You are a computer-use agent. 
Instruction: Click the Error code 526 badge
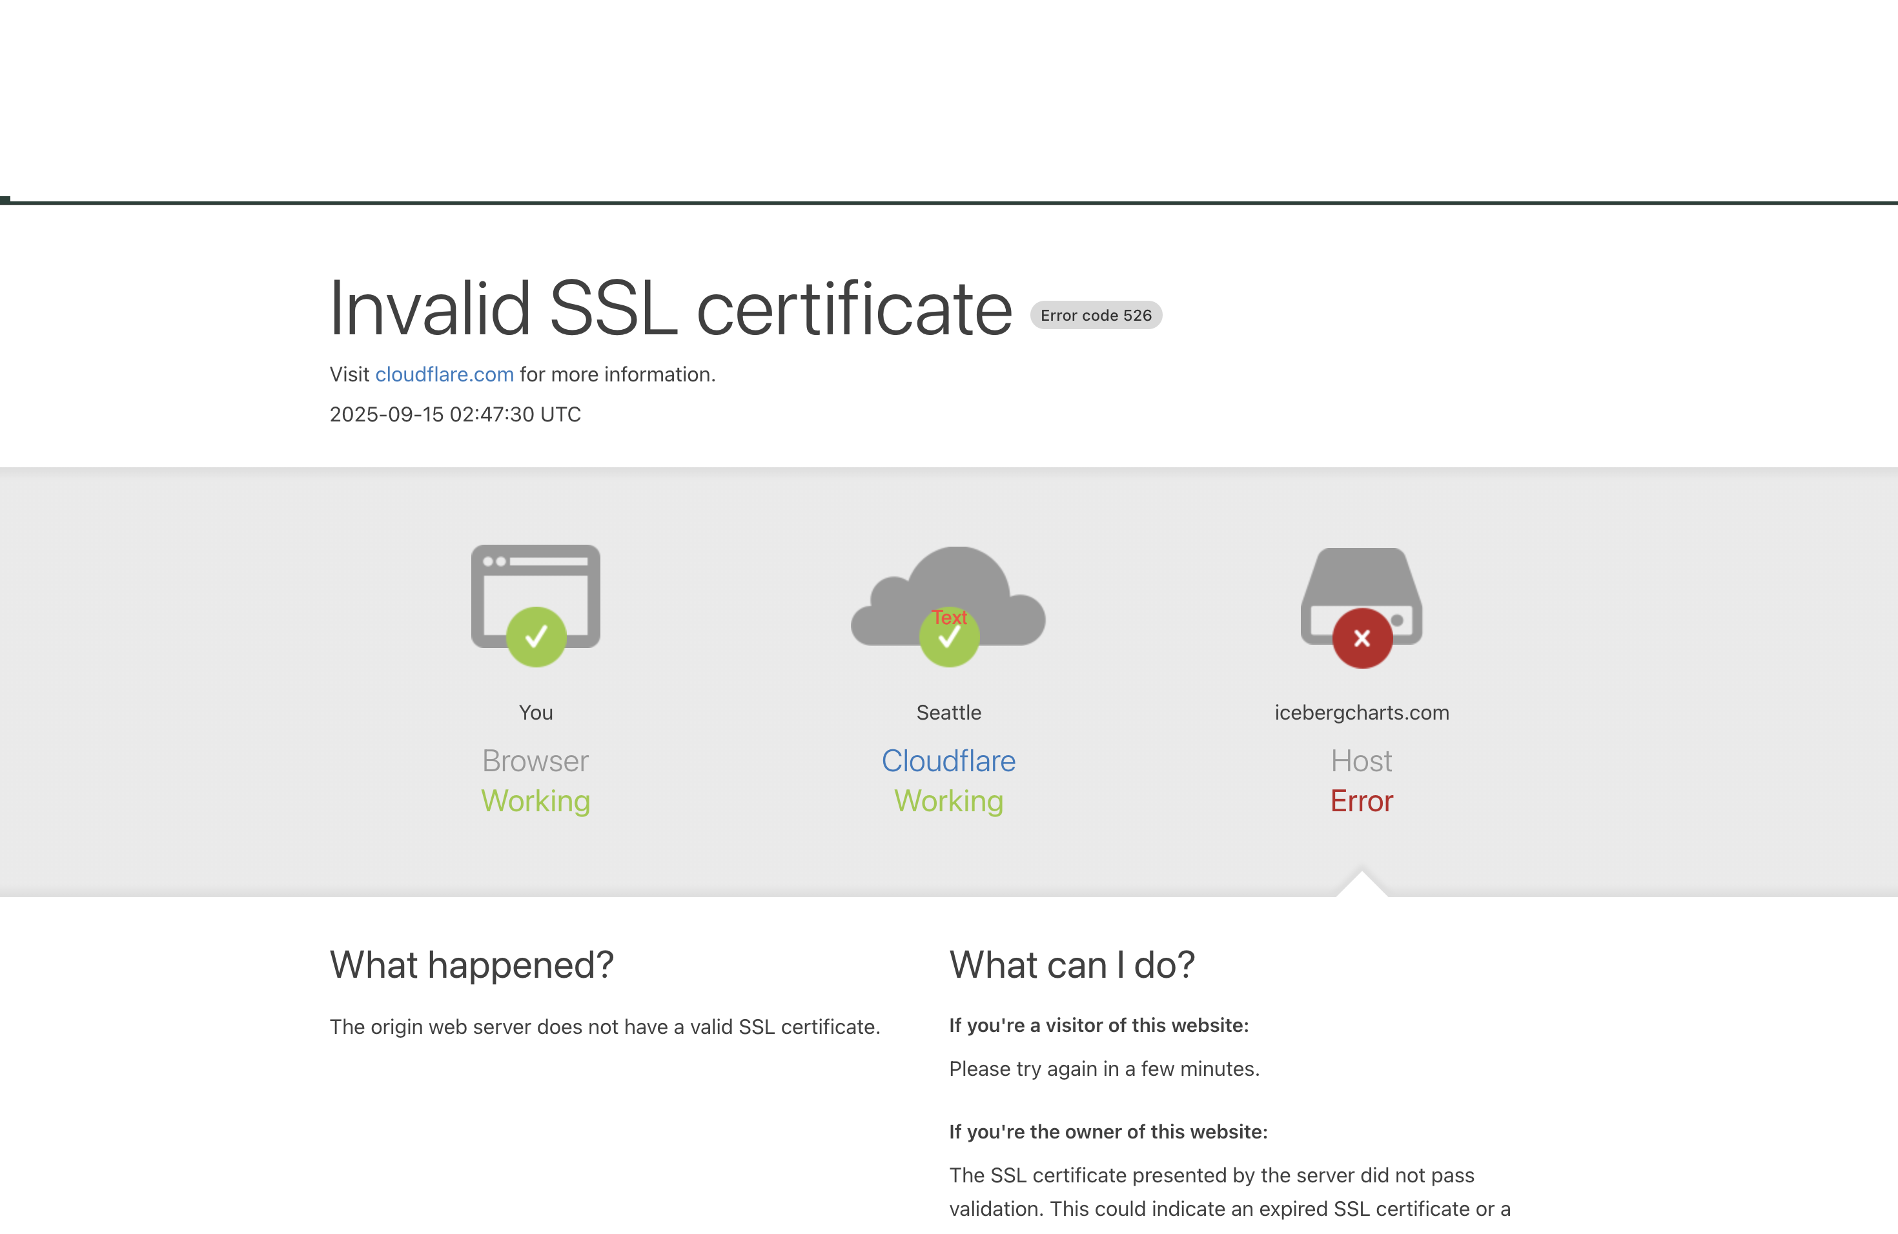tap(1096, 316)
